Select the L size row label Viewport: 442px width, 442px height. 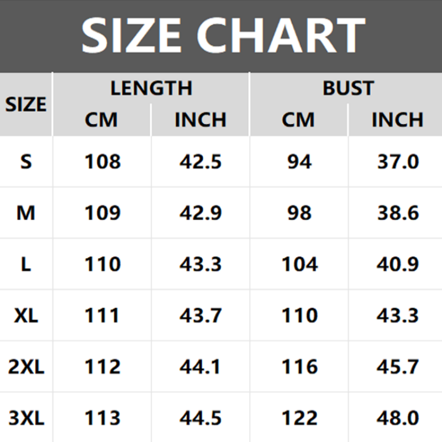point(26,265)
